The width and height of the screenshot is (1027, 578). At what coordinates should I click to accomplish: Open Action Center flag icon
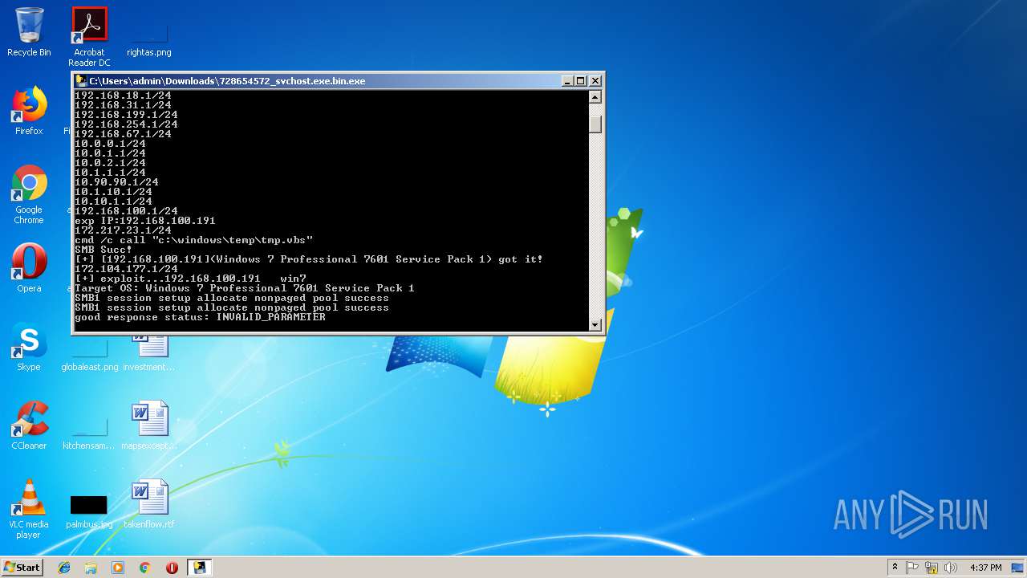[x=912, y=568]
